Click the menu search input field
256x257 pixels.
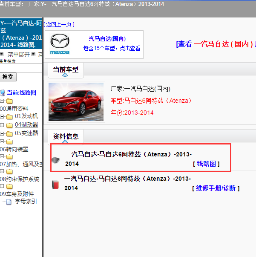click(21, 68)
